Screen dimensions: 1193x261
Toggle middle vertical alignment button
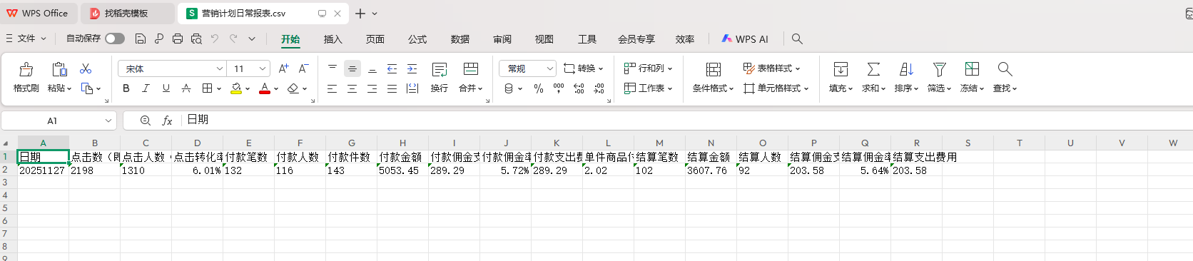pos(352,68)
